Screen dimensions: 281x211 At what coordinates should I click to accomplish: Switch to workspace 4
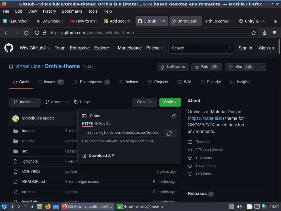(x=32, y=207)
